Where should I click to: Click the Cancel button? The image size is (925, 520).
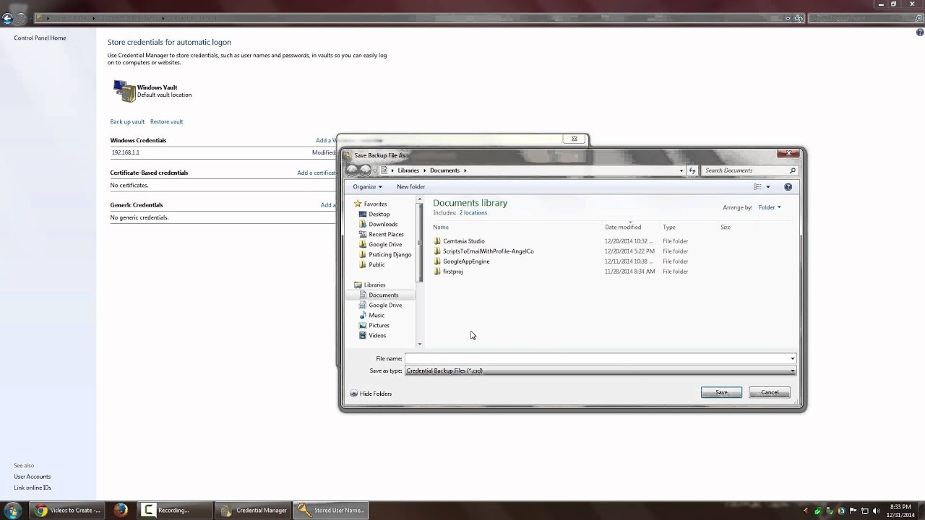tap(770, 392)
